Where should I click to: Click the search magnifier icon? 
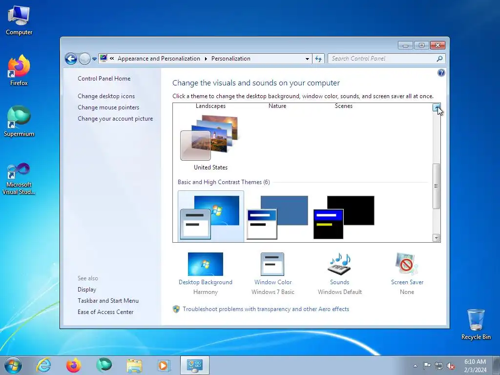tap(440, 59)
